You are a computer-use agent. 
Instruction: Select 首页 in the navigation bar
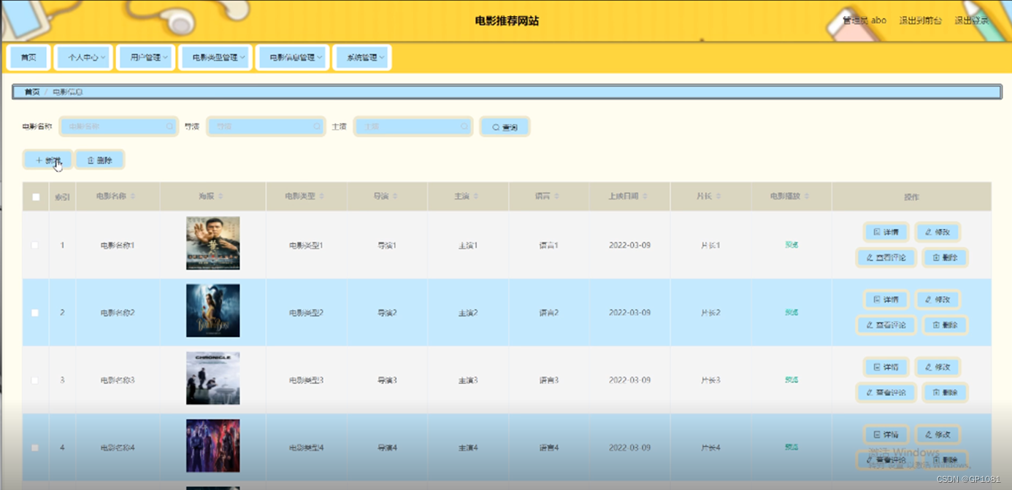(28, 57)
